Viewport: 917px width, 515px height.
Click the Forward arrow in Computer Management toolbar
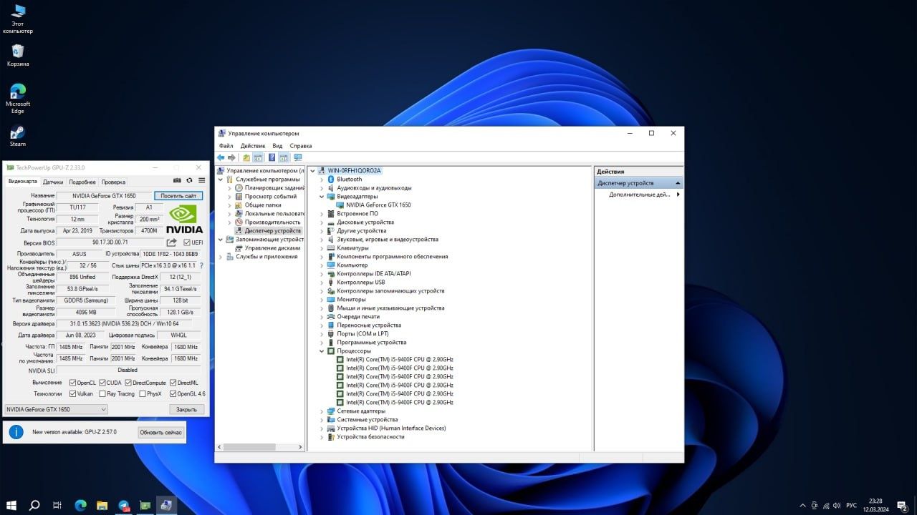(x=231, y=157)
